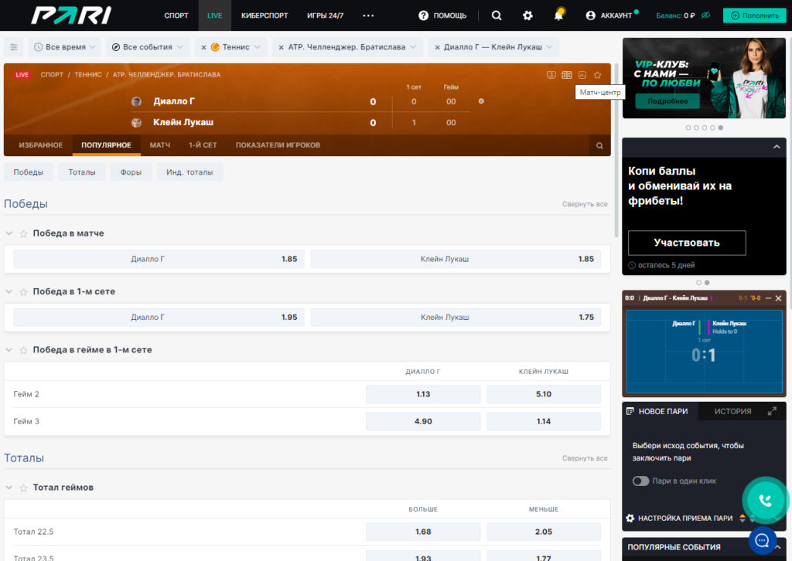
Task: Expand bet slip to full size
Action: point(772,411)
